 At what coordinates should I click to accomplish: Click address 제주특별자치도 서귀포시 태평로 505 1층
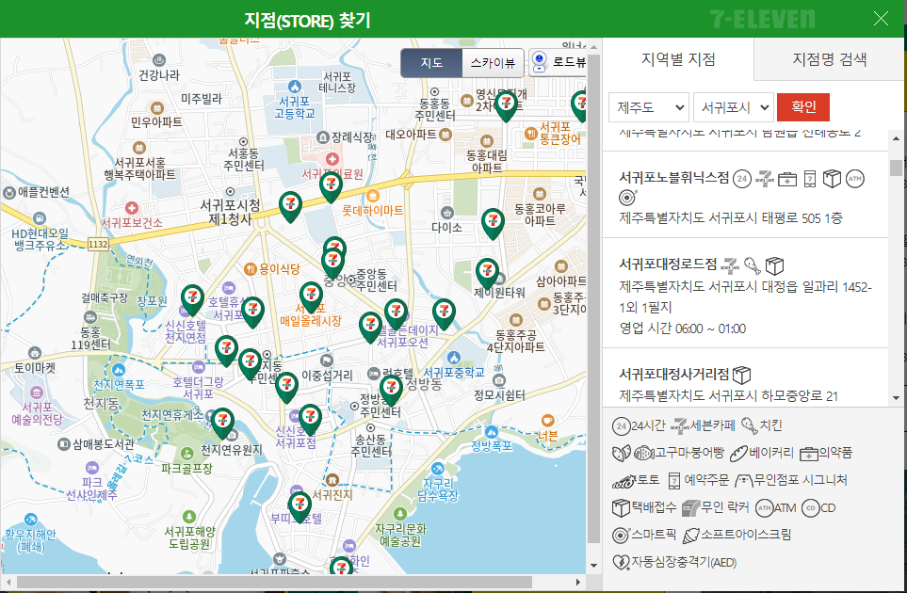point(731,217)
